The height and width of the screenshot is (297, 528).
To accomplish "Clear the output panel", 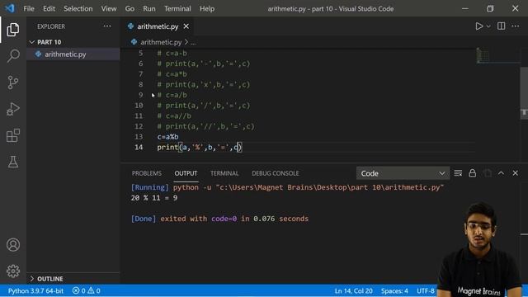I will [458, 173].
